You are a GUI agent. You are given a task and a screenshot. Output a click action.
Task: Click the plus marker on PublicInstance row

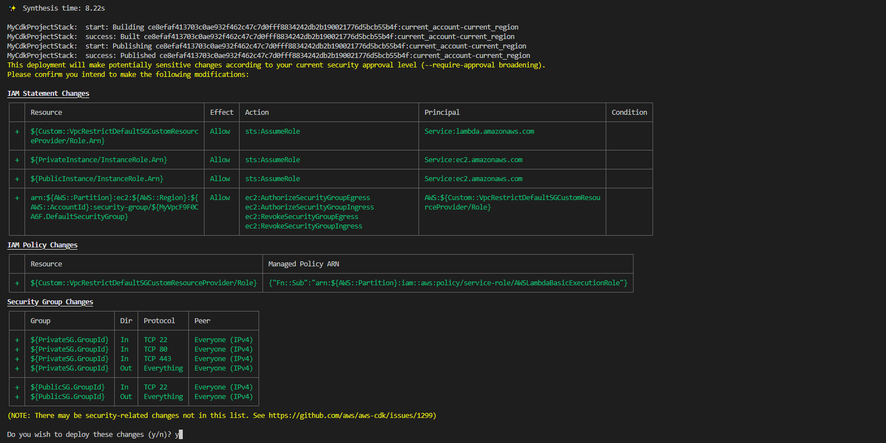coord(17,179)
